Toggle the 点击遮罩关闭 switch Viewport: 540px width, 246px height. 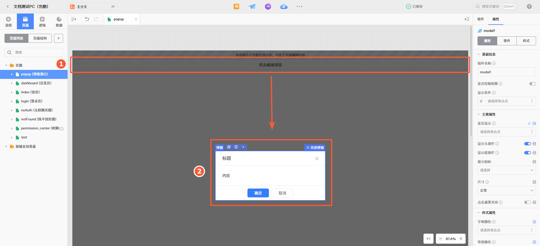(527, 202)
